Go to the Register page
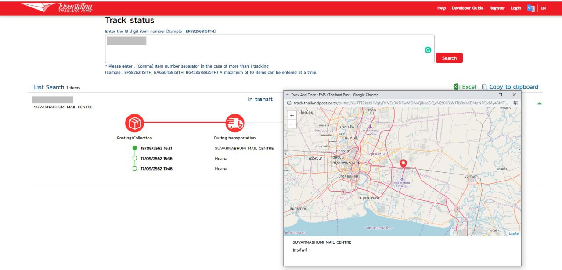 tap(497, 8)
